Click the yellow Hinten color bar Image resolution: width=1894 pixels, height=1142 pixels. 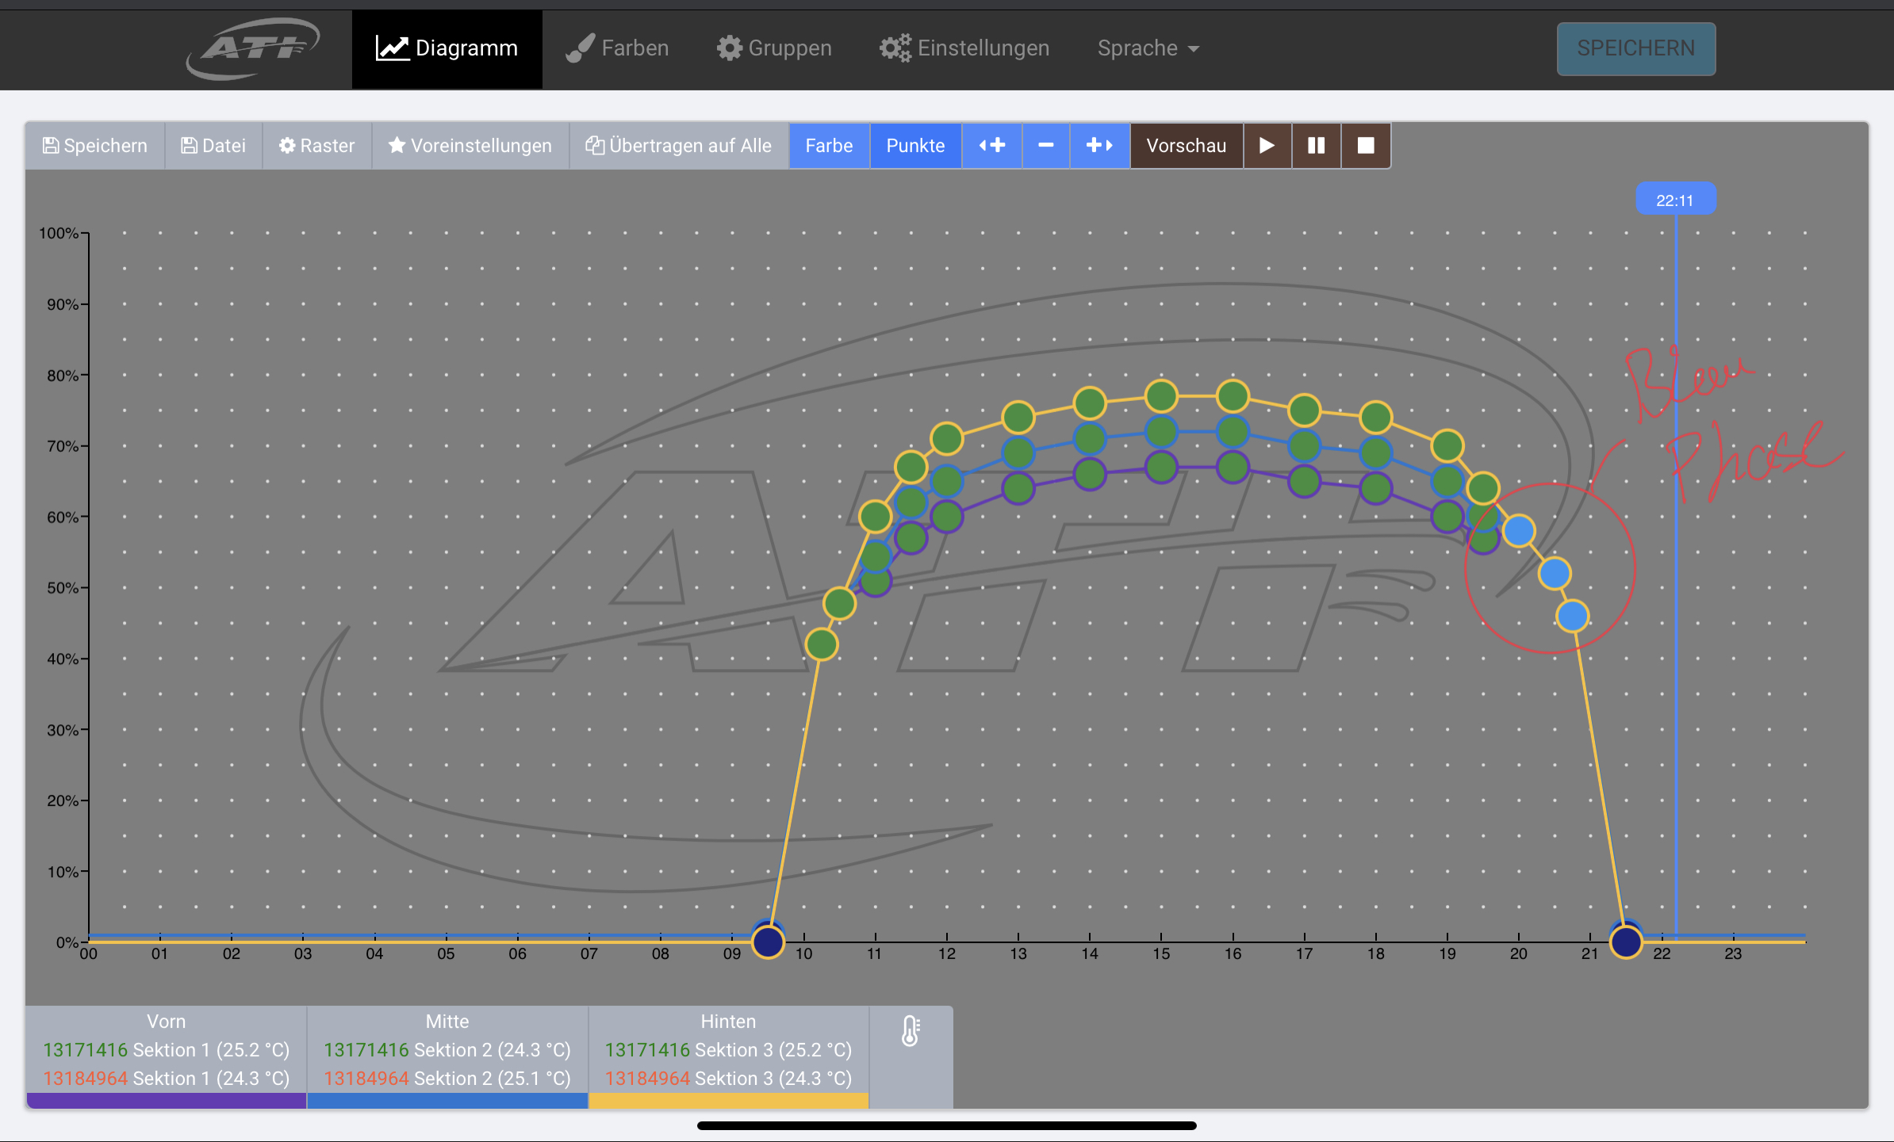tap(728, 1101)
